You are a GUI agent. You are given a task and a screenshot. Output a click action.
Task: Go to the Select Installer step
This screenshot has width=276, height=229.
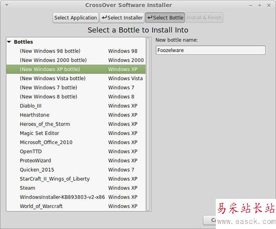(122, 18)
